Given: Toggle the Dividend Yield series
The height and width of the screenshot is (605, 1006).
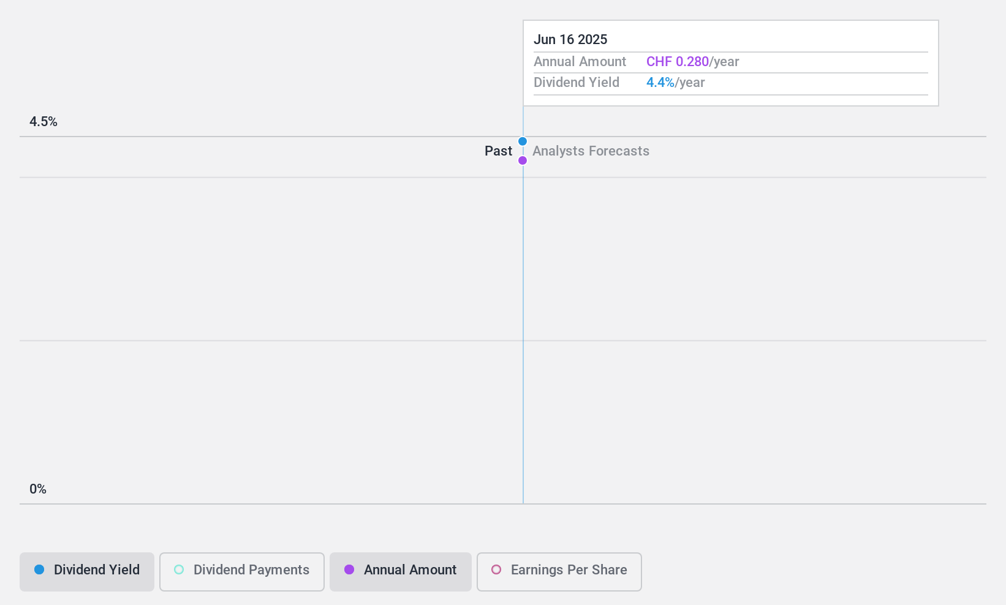Looking at the screenshot, I should (87, 572).
